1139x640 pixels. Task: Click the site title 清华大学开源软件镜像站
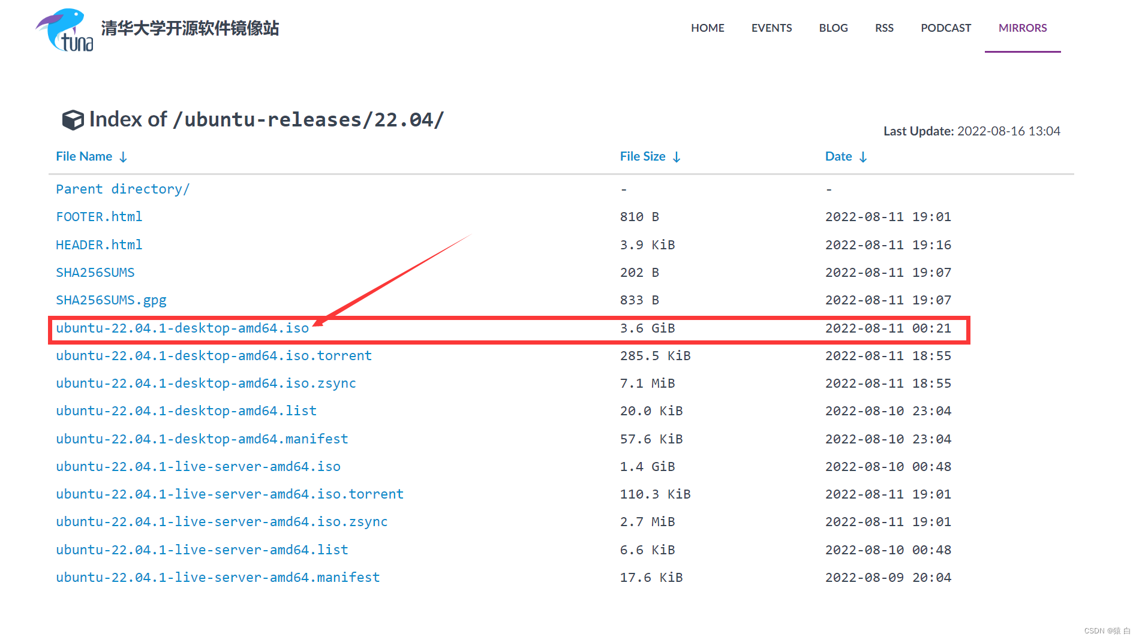190,28
